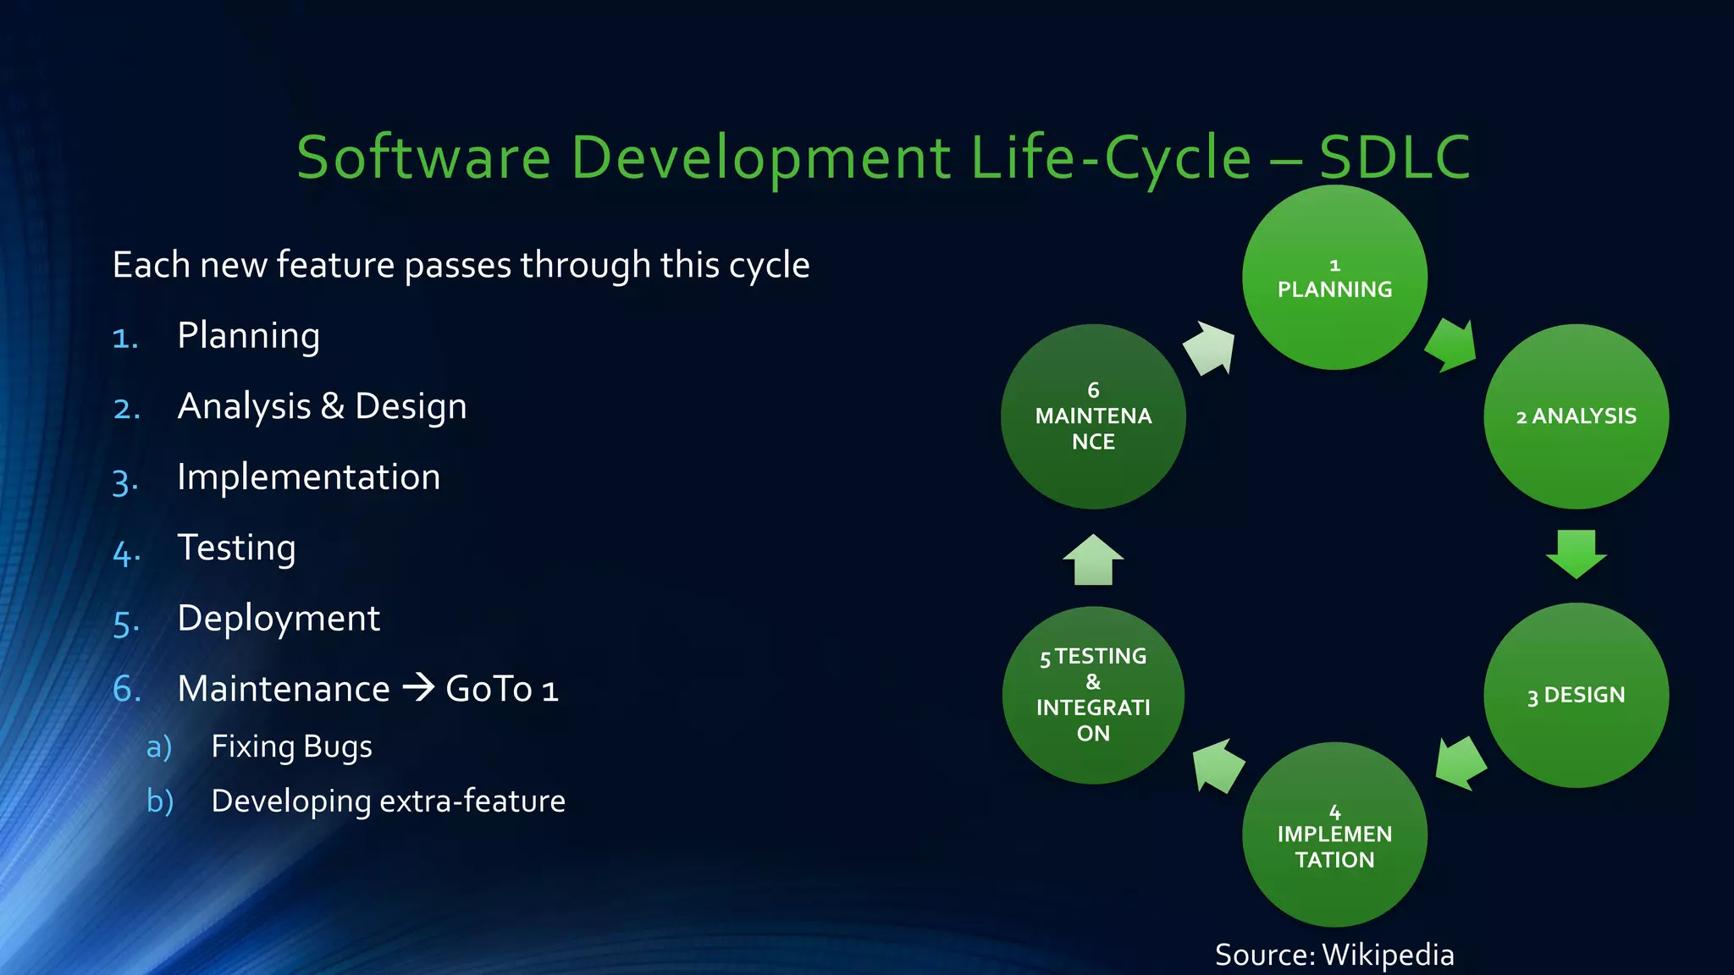Click the Analysis & Design list item
The image size is (1734, 975).
tap(322, 406)
